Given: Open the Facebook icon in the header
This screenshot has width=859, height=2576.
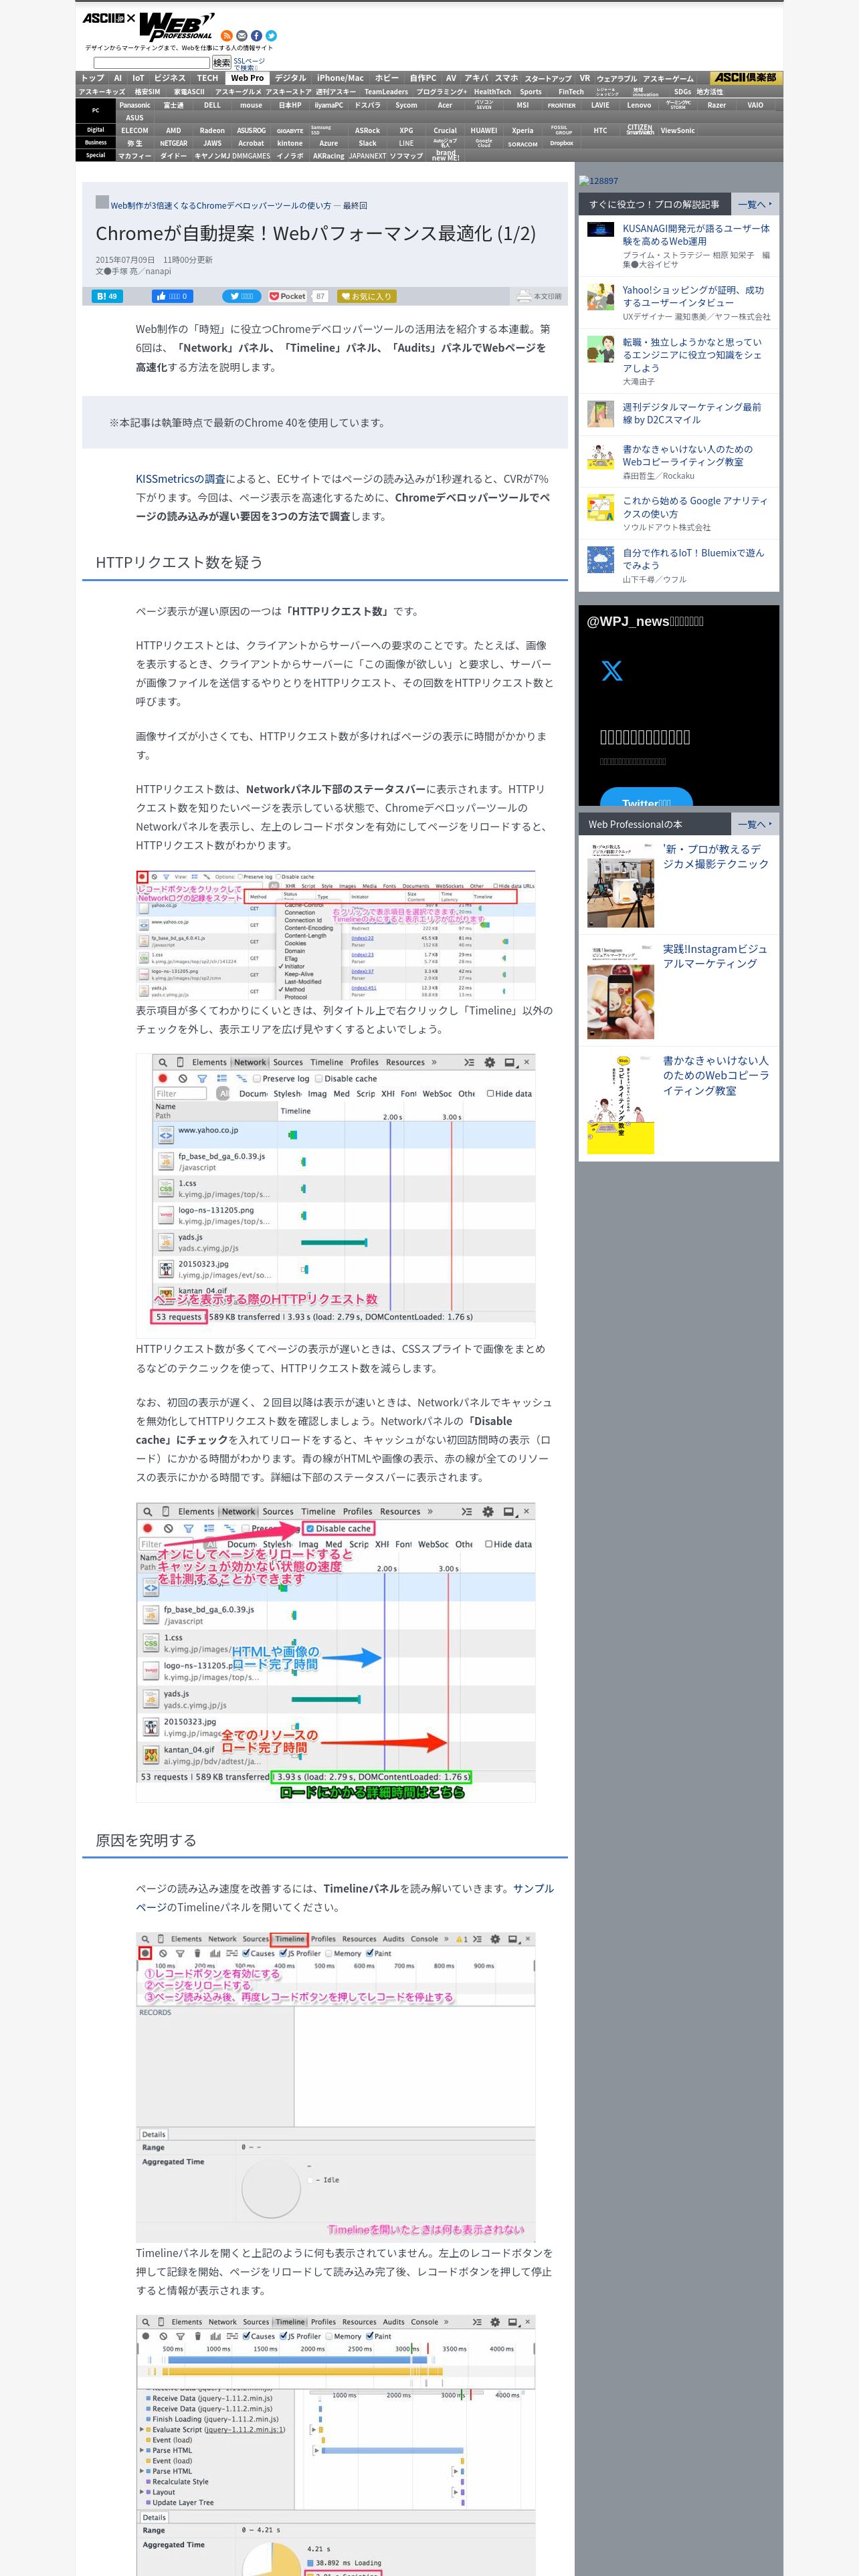Looking at the screenshot, I should 256,36.
